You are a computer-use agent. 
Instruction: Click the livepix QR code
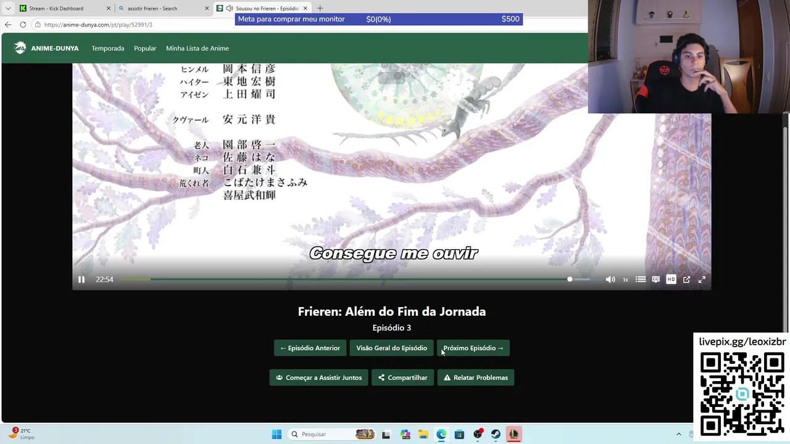(742, 393)
